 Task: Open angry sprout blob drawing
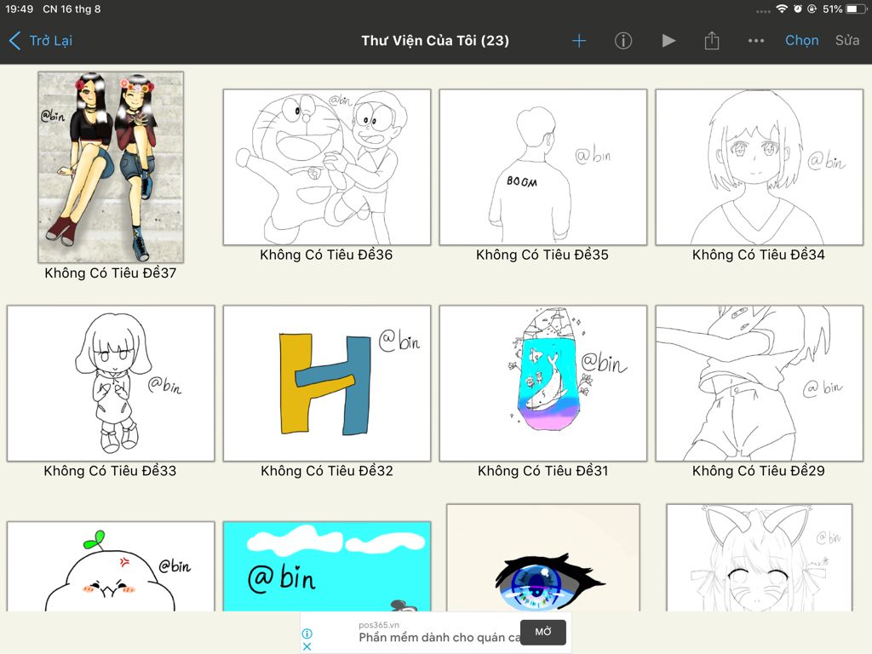point(111,566)
